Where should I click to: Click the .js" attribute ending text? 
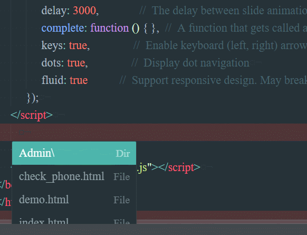coord(145,167)
